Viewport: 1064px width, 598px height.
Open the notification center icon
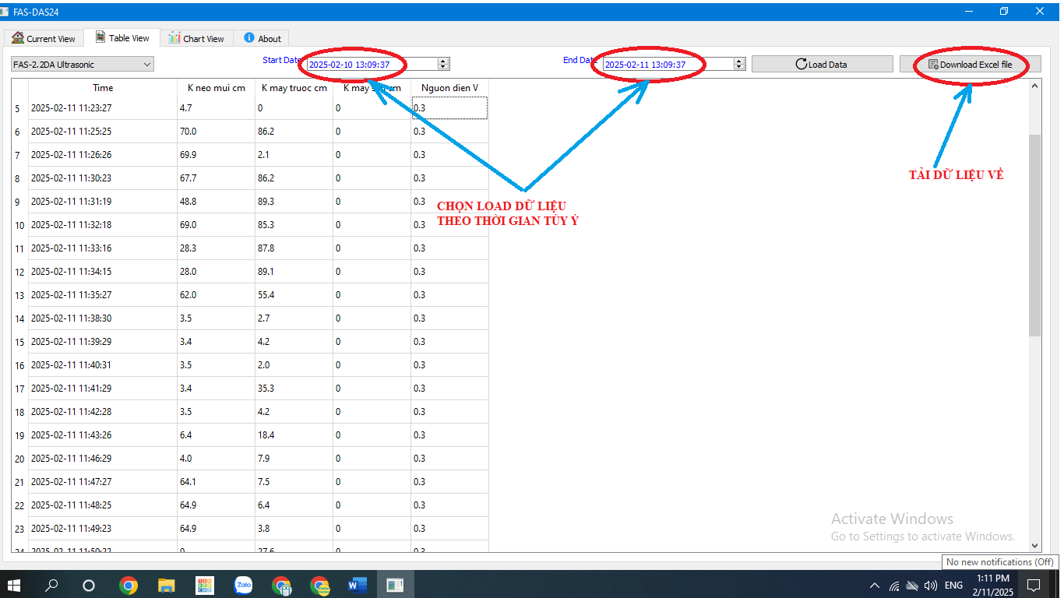(x=1034, y=585)
